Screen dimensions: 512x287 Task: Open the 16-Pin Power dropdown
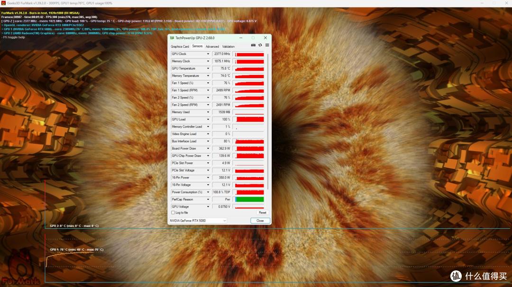208,178
